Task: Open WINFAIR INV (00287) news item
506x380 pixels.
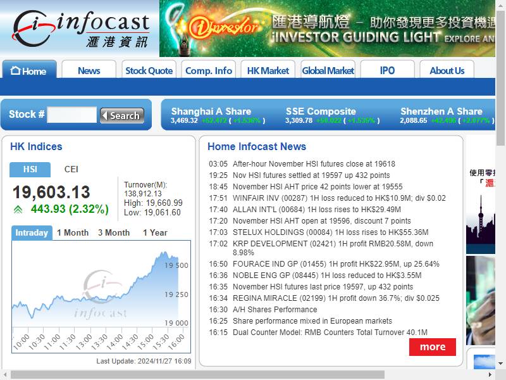Action: pos(339,198)
